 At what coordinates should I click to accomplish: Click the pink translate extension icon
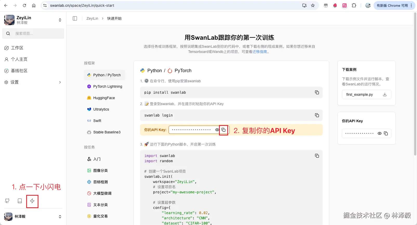345,5
